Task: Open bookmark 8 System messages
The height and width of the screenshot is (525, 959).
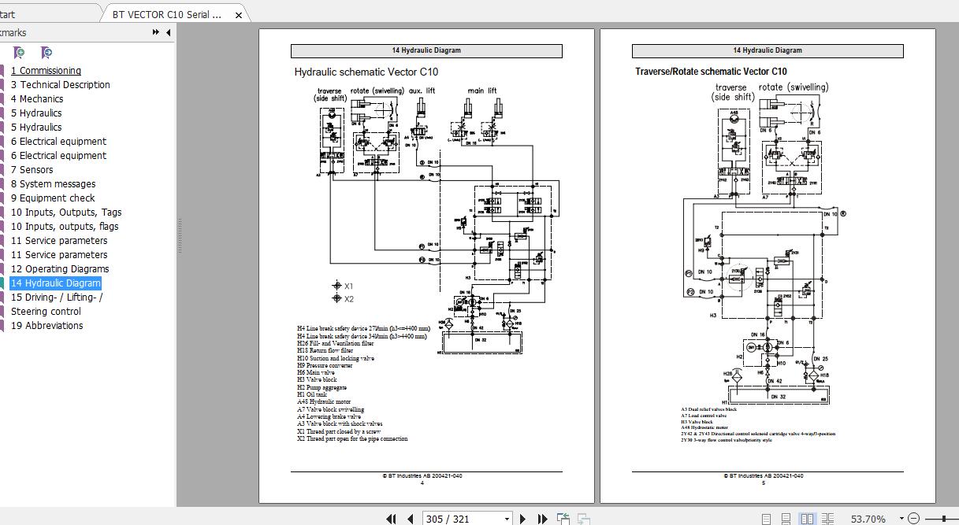Action: click(54, 184)
